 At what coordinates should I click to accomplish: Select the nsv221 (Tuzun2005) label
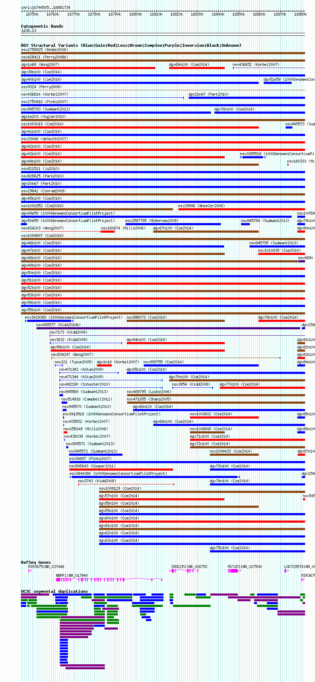pyautogui.click(x=74, y=362)
